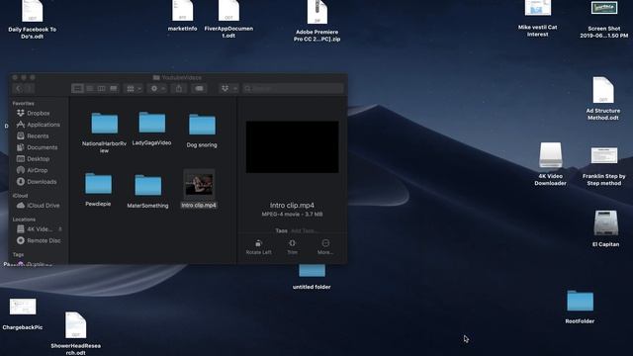The width and height of the screenshot is (633, 356).
Task: Open Applications from the sidebar
Action: click(x=39, y=125)
